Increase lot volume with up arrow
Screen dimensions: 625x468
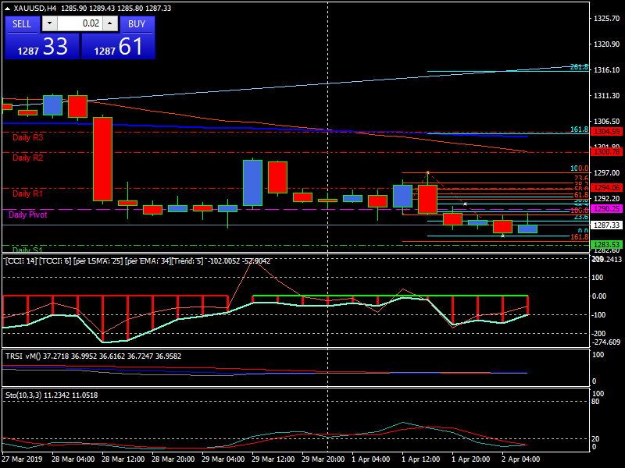click(109, 24)
